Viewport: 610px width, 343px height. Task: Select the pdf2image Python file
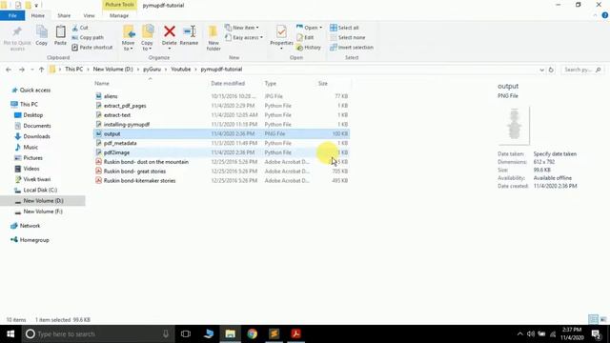[221, 152]
